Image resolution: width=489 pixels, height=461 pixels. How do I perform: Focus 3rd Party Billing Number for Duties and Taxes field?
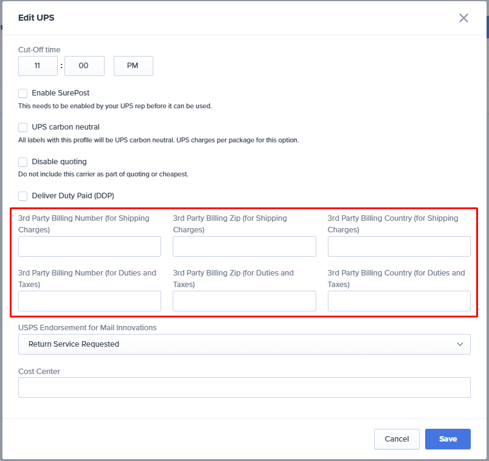coord(89,301)
